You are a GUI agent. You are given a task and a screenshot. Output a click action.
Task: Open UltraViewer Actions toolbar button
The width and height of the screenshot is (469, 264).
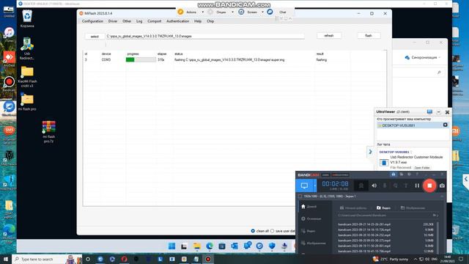(x=188, y=12)
